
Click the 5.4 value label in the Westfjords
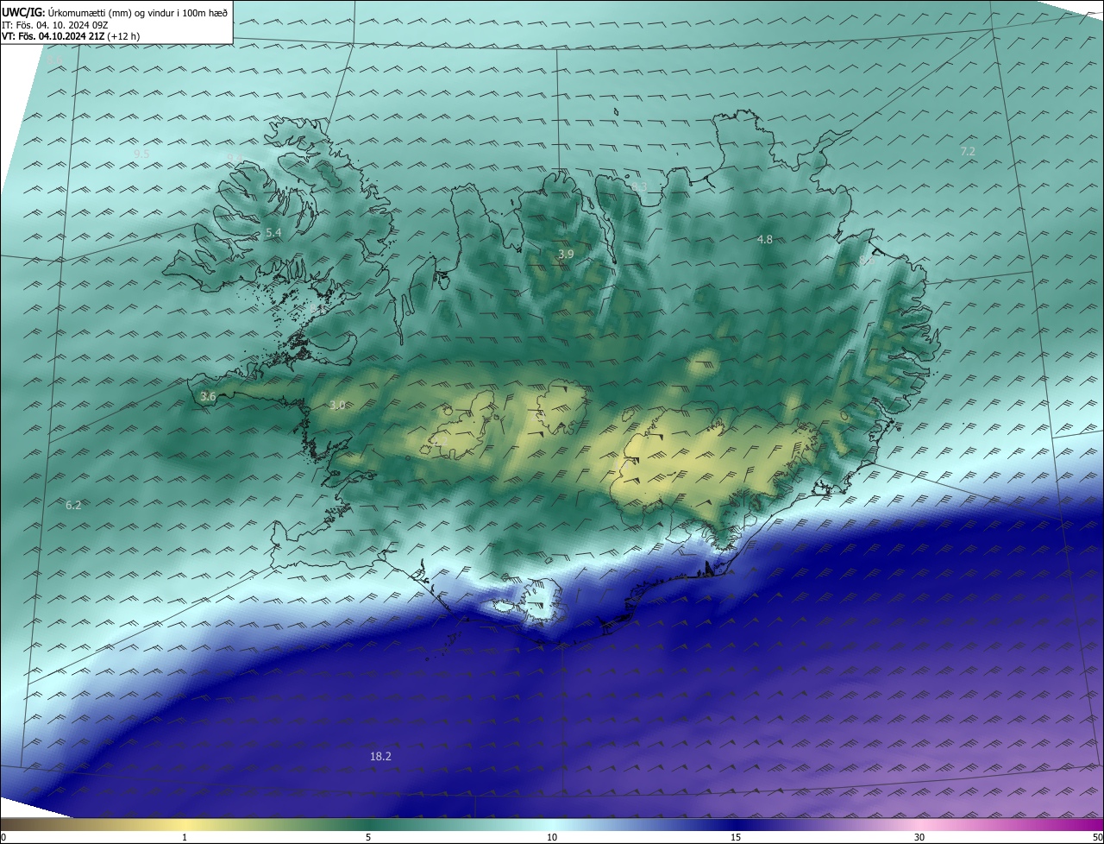point(273,233)
